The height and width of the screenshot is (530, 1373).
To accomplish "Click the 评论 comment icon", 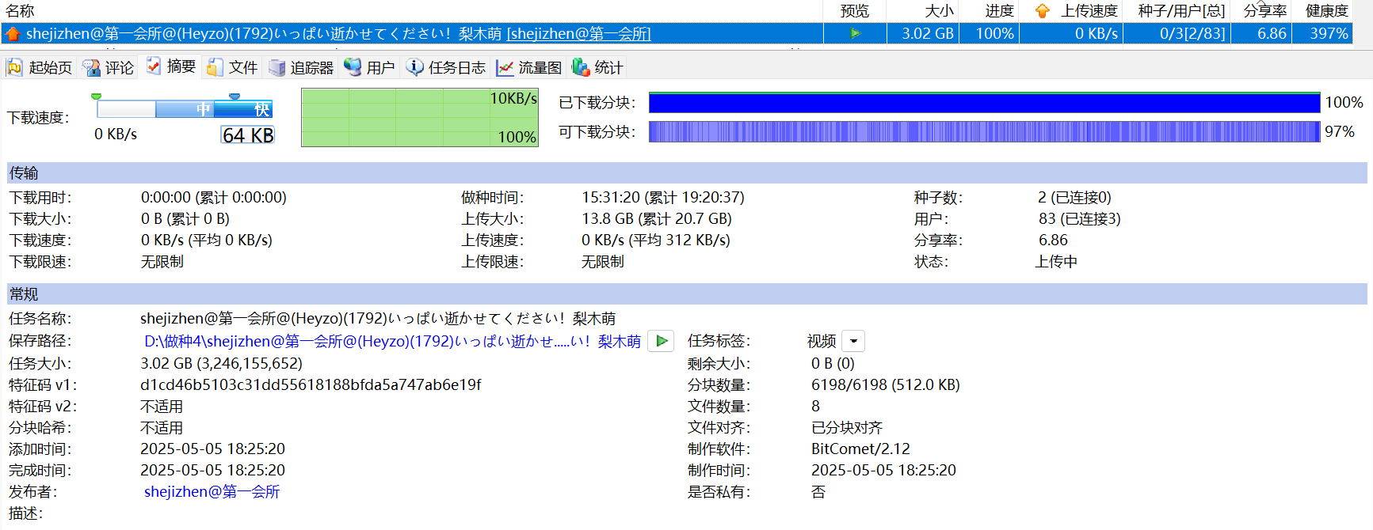I will click(x=91, y=67).
